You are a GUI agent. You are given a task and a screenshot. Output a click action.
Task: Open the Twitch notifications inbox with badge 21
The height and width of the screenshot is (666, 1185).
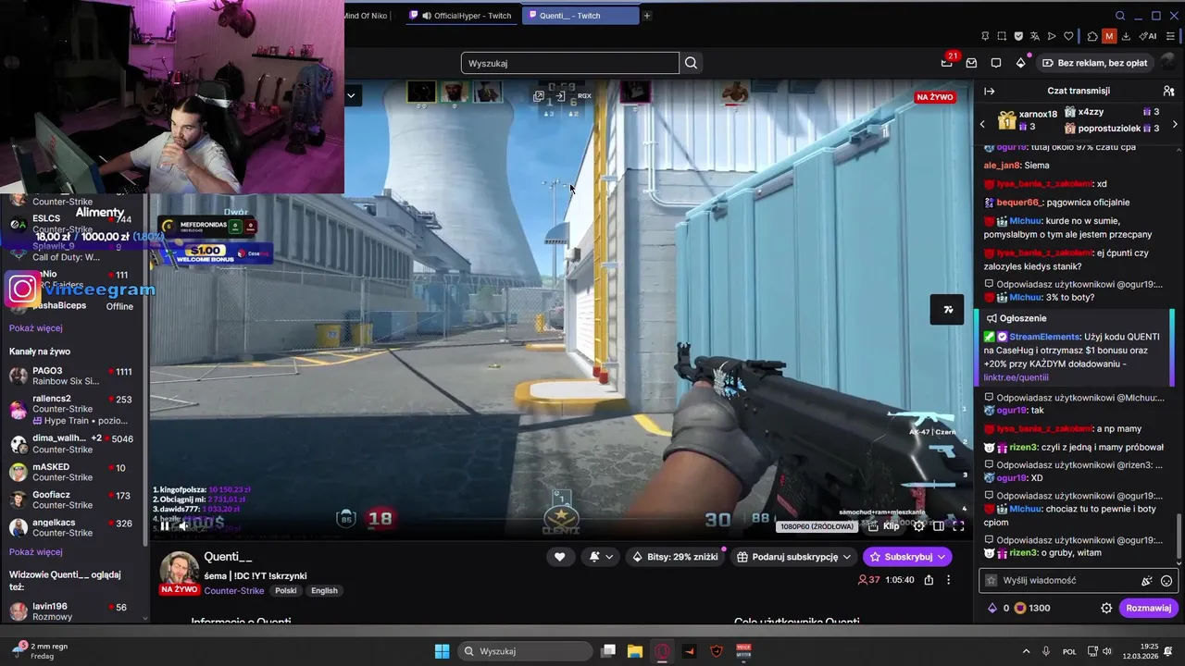tap(947, 63)
